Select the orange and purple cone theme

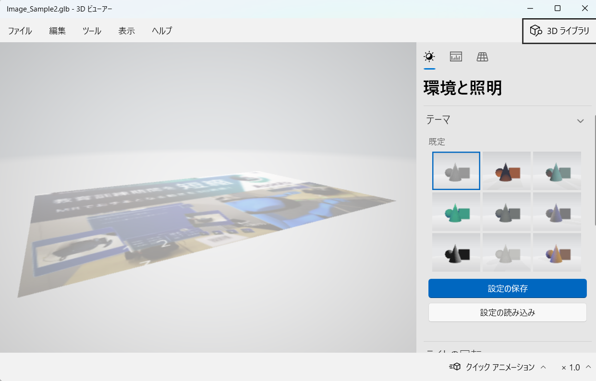(557, 252)
